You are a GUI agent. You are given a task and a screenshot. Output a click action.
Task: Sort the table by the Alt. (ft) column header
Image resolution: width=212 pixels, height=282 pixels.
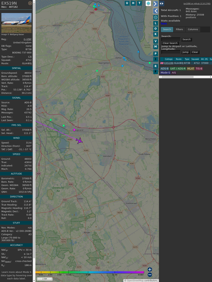pos(204,59)
